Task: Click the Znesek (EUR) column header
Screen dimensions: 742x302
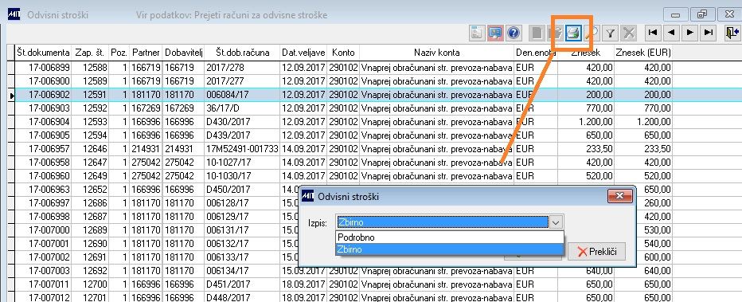Action: [643, 53]
